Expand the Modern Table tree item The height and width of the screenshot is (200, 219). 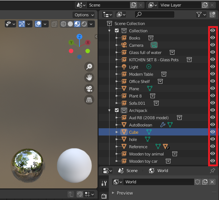click(117, 74)
